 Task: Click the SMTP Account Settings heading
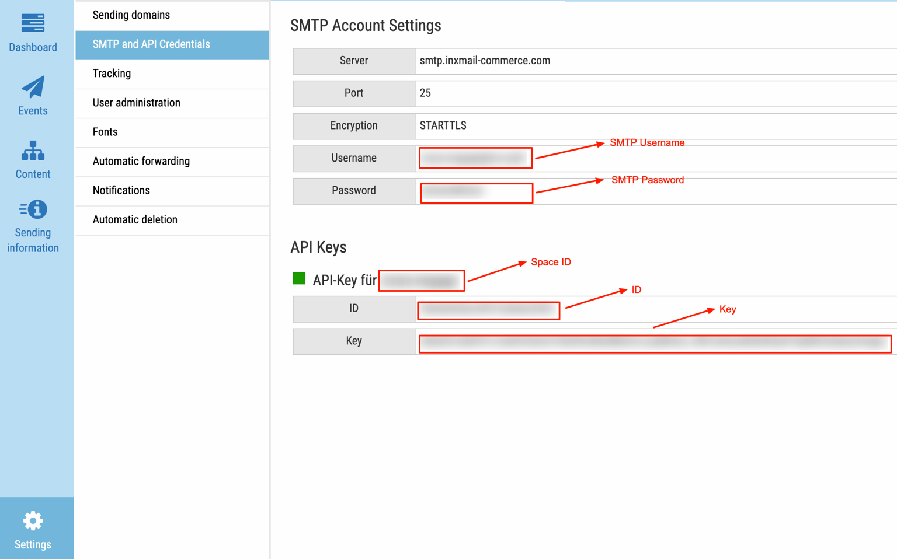tap(366, 26)
